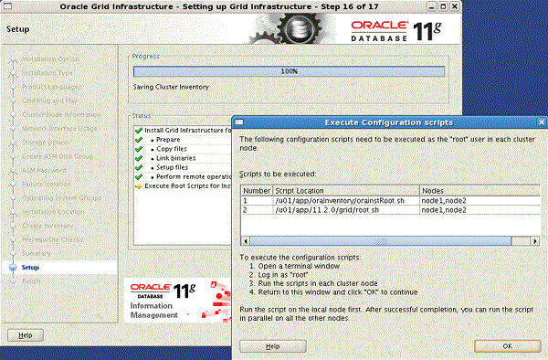Select the Link binaries status row
Viewport: 548px width, 360px height.
point(183,158)
